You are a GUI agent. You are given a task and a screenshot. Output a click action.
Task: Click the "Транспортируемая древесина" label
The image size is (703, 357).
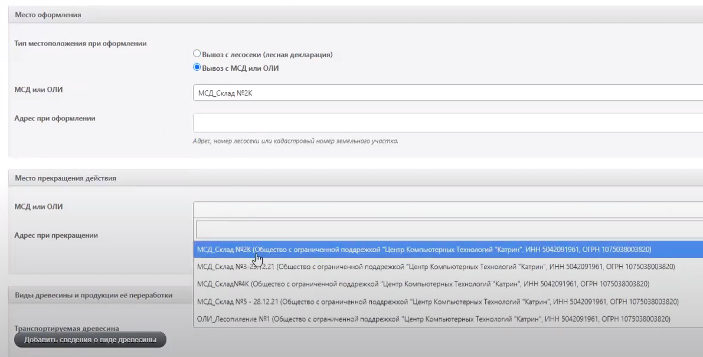67,328
